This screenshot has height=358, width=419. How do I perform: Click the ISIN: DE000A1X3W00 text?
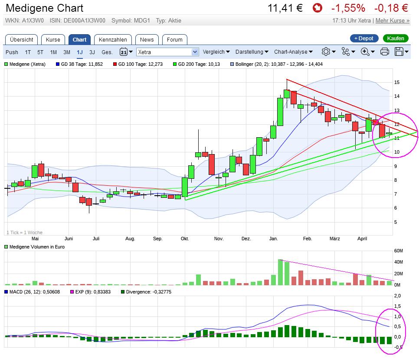coord(78,20)
